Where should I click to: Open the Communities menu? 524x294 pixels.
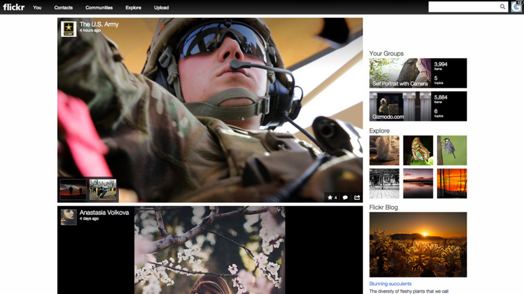[99, 7]
